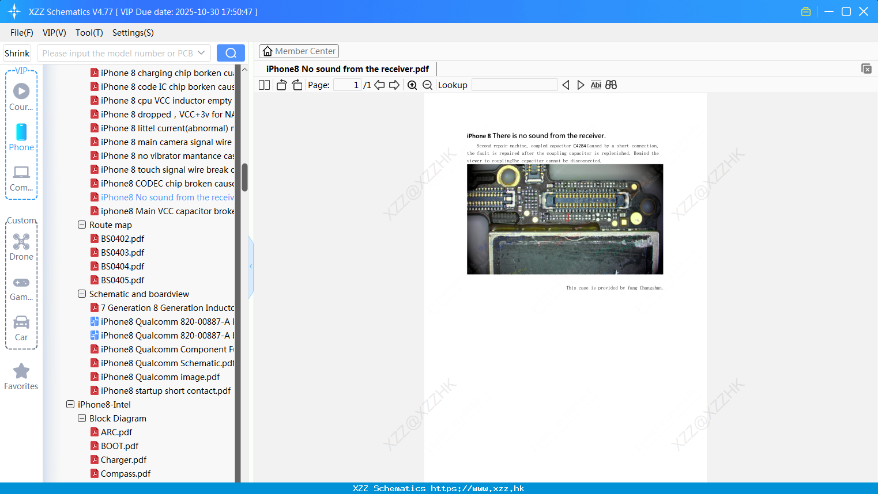This screenshot has height=494, width=878.
Task: Collapse the Route map folder
Action: [82, 225]
